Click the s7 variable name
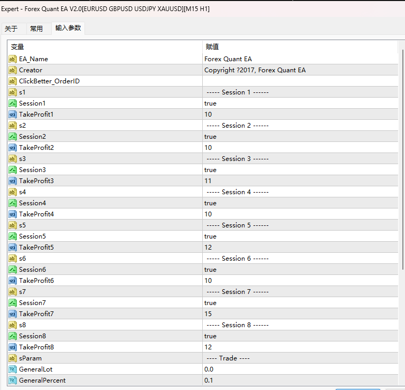The image size is (405, 390). coord(23,292)
